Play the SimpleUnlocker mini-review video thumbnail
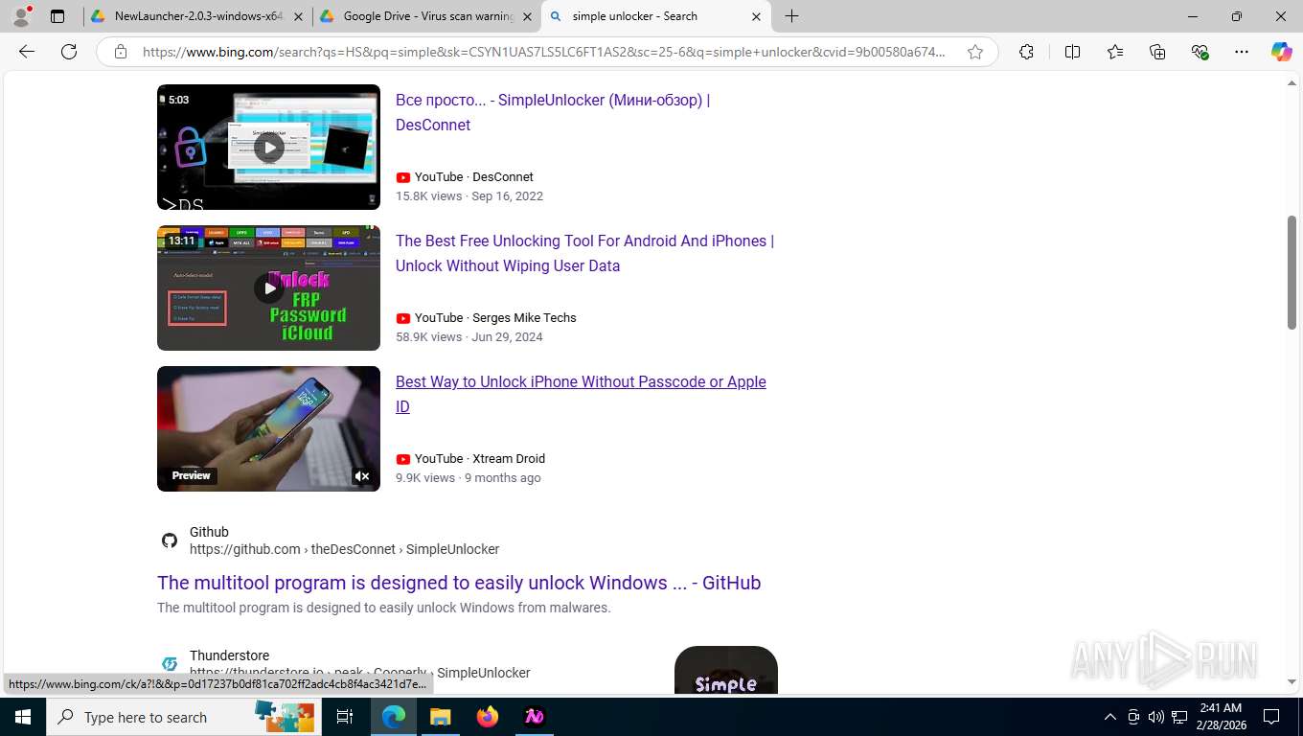This screenshot has width=1303, height=736. [x=268, y=147]
